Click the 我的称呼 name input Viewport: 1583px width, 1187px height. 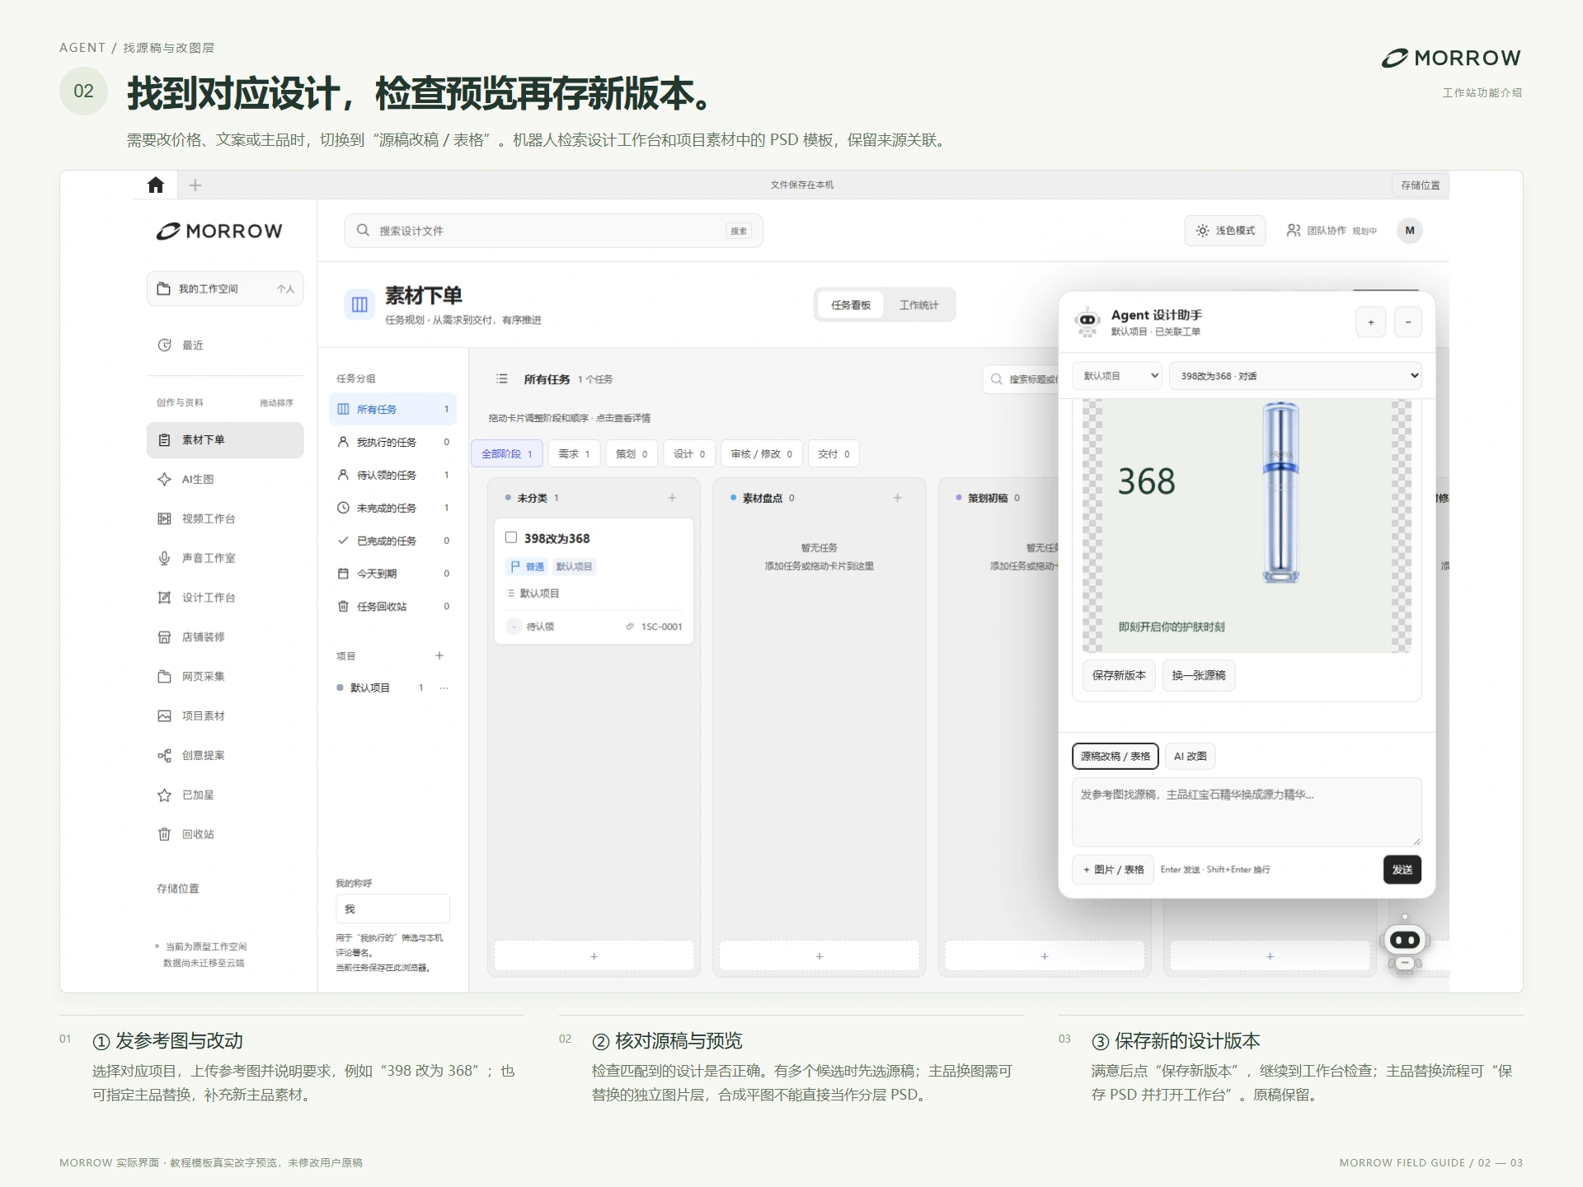point(392,908)
